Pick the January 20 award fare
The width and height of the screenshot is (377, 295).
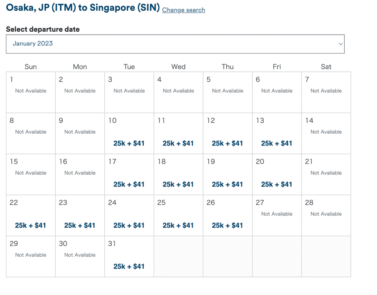tap(276, 184)
